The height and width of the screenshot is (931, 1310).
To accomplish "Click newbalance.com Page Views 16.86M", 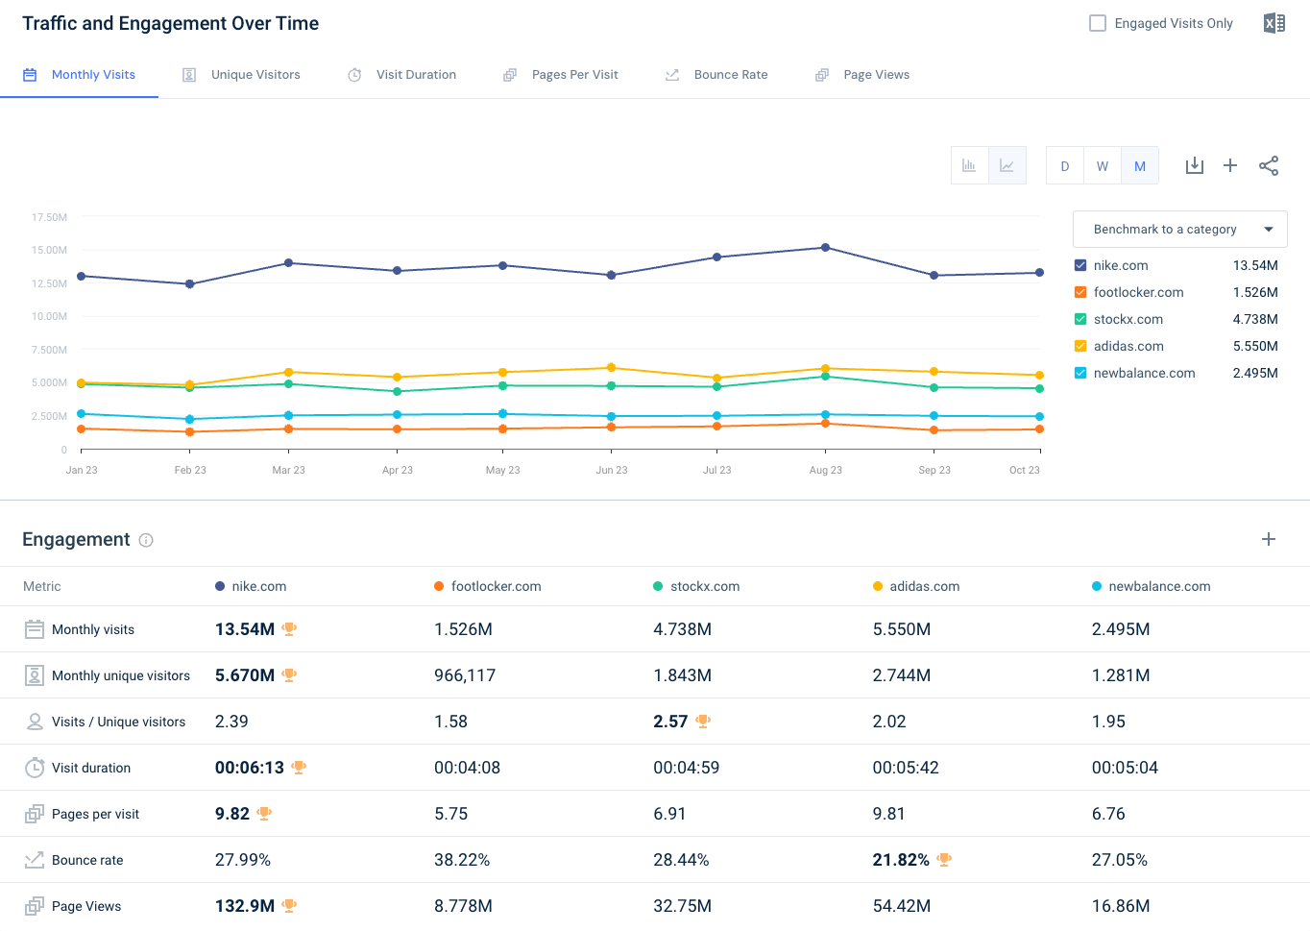I will click(1121, 906).
